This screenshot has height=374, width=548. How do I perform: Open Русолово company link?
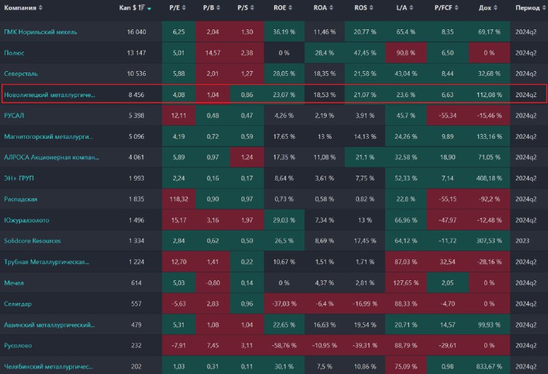(18, 345)
